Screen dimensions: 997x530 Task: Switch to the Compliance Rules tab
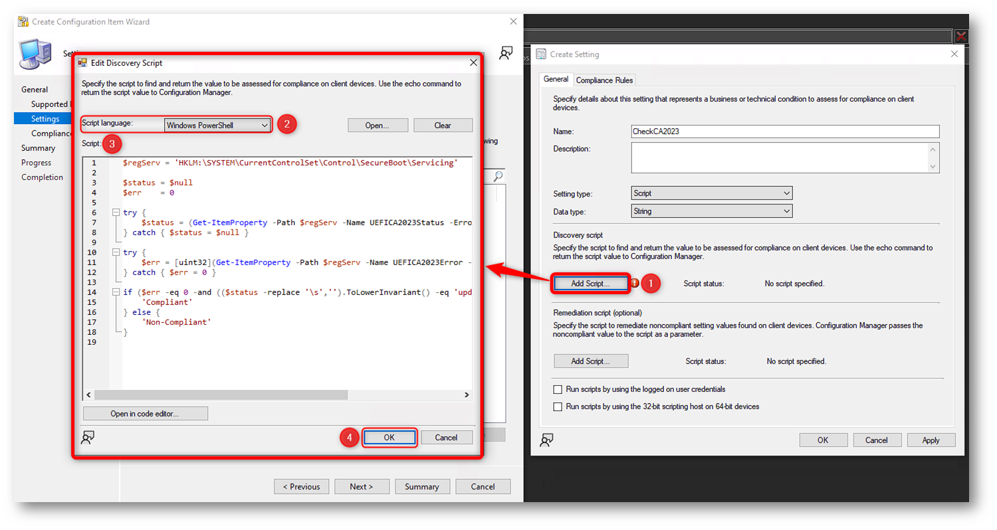point(604,80)
